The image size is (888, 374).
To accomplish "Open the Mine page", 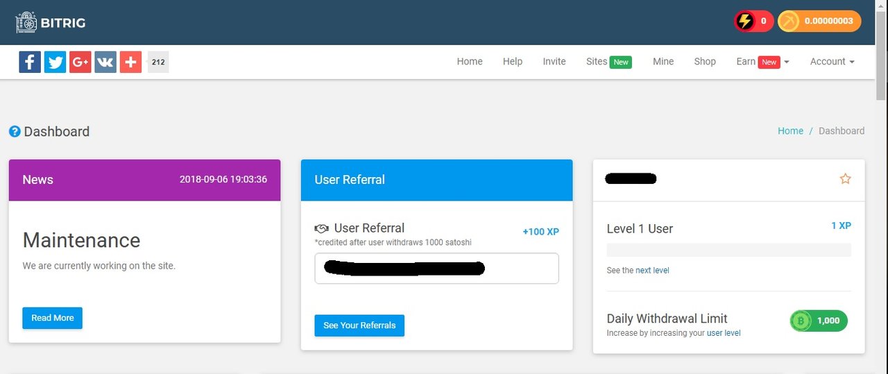I will pyautogui.click(x=663, y=62).
